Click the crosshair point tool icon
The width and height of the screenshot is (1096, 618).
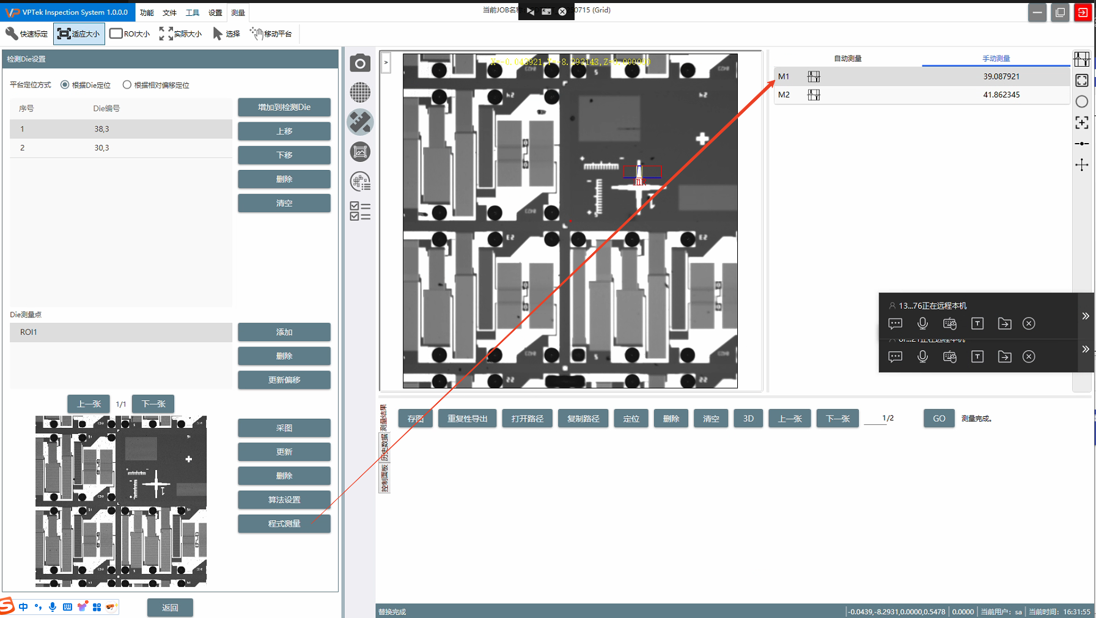point(1081,165)
